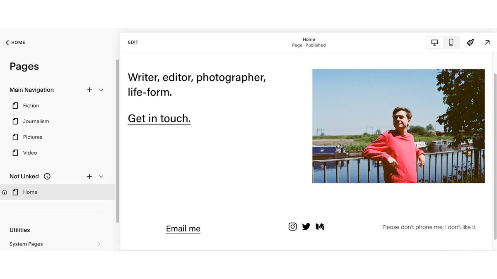
Task: Add a page to Main Navigation with the plus icon
Action: (89, 90)
